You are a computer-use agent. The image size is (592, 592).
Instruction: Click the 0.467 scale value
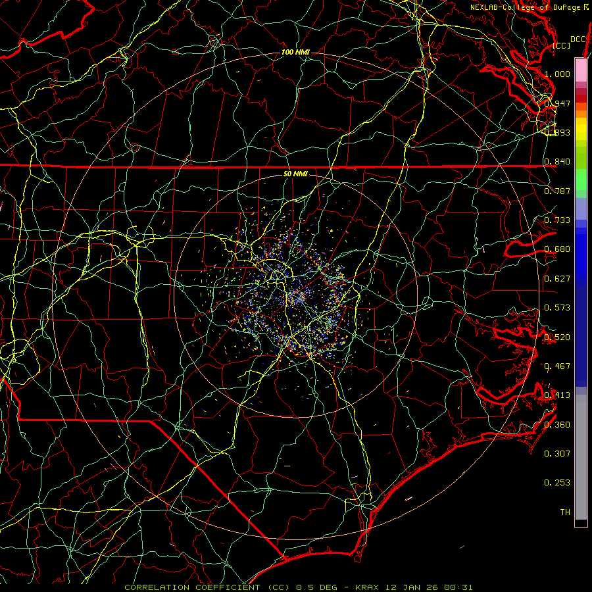557,366
